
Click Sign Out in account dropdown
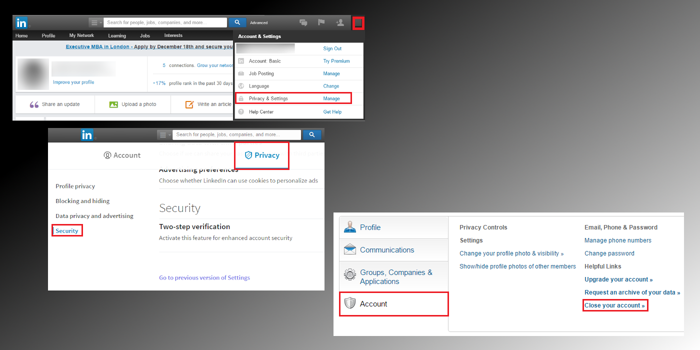332,49
